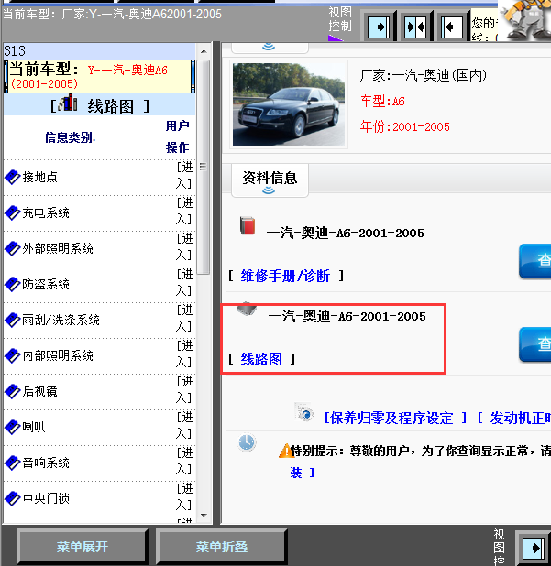The height and width of the screenshot is (566, 551).
Task: Enter the 中央门锁 category via [进入]
Action: [184, 497]
